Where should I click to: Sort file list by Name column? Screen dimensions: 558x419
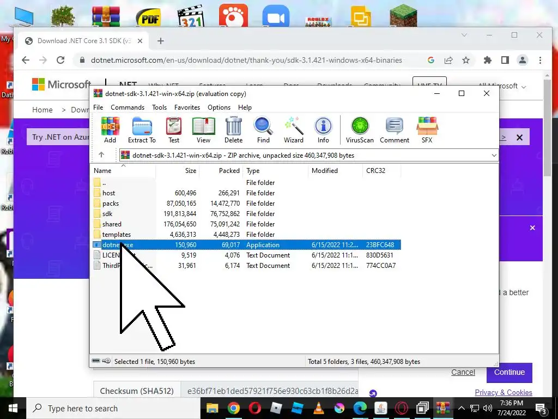123,171
